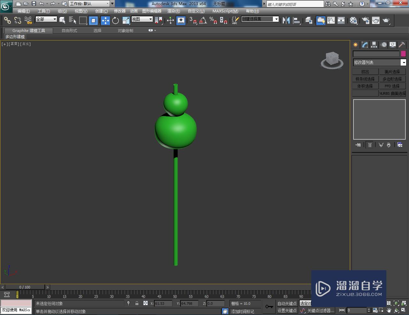The image size is (409, 315).
Task: Click Select and Manipulate icon
Action: click(x=170, y=20)
